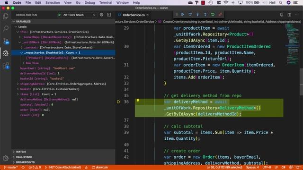This screenshot has width=303, height=170.
Task: Click the editor vertical scrollbar
Action: [x=301, y=82]
